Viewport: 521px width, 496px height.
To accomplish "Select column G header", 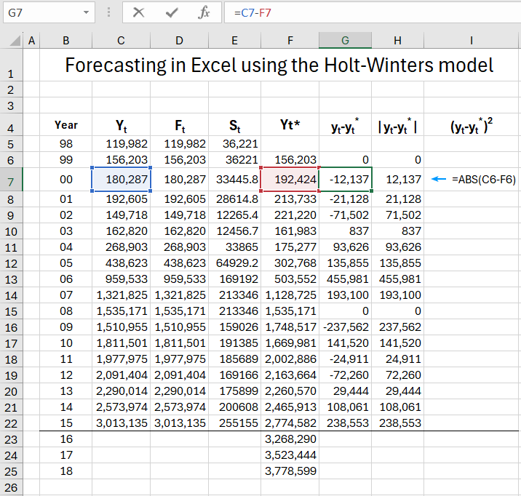I will coord(345,40).
